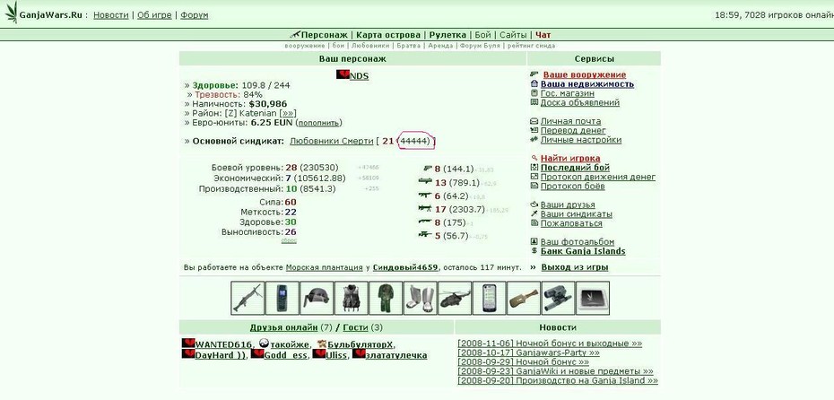The height and width of the screenshot is (400, 834).
Task: Open the Синдовый4659 player link
Action: 405,267
